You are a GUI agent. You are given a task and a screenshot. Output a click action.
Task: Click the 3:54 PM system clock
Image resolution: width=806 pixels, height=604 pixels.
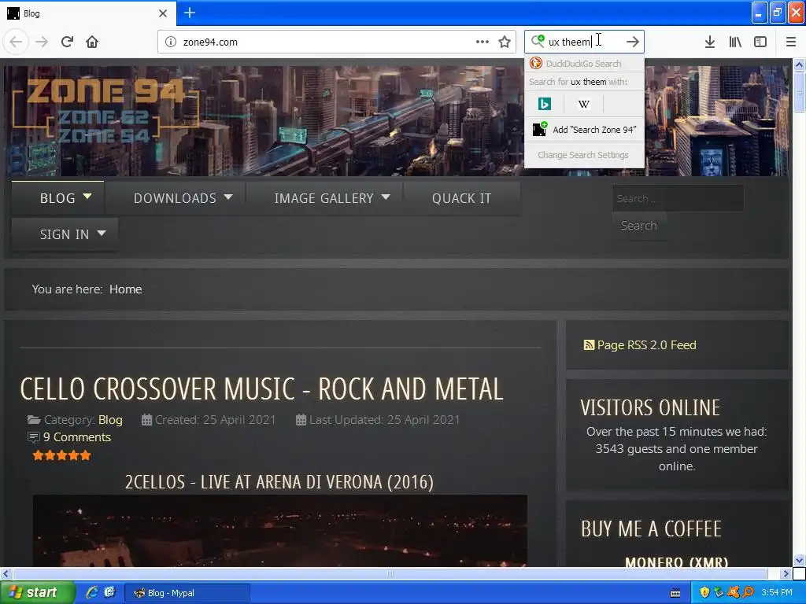(x=777, y=592)
